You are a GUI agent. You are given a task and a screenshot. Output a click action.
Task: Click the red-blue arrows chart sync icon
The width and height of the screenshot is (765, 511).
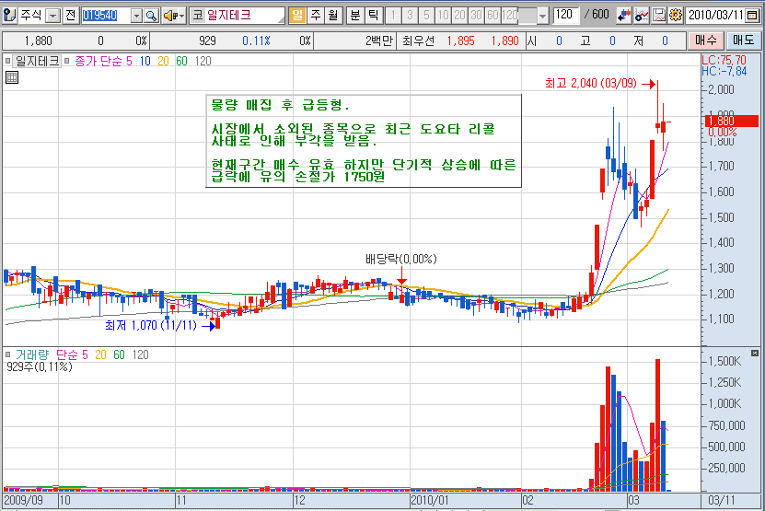[x=623, y=16]
